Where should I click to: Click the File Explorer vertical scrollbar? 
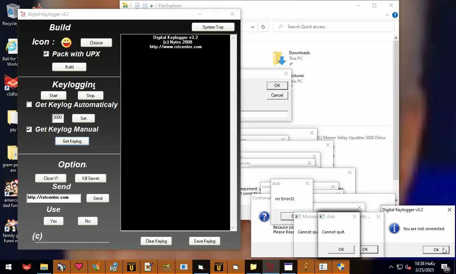(x=396, y=111)
